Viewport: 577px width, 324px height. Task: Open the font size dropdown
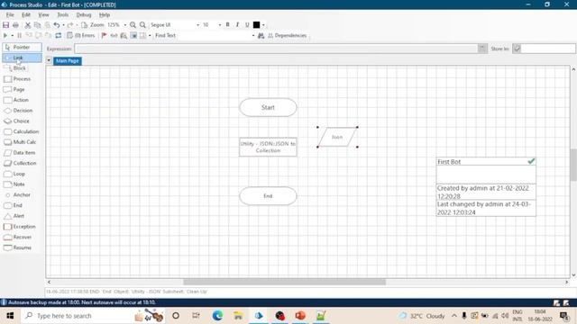pos(220,25)
